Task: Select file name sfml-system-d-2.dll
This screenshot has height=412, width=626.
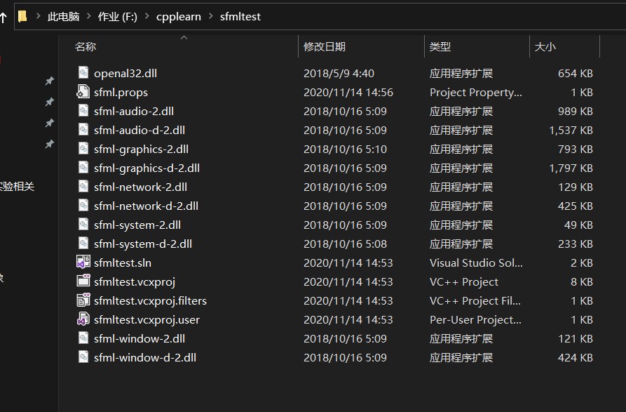Action: [143, 244]
